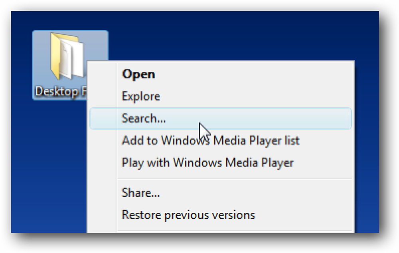Viewport: 399px width, 253px height.
Task: Select the Search... menu entry
Action: pyautogui.click(x=221, y=119)
